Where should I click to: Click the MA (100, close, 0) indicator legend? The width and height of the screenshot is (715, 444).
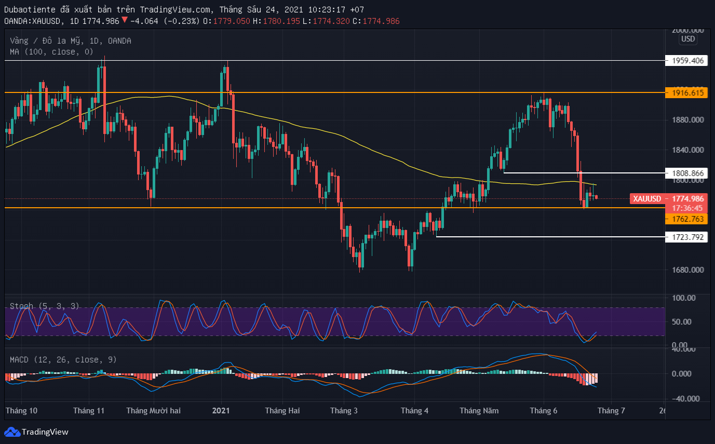click(51, 51)
